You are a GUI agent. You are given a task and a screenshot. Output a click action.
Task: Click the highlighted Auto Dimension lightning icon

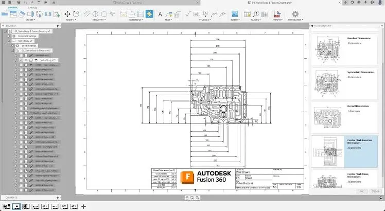pyautogui.click(x=149, y=14)
